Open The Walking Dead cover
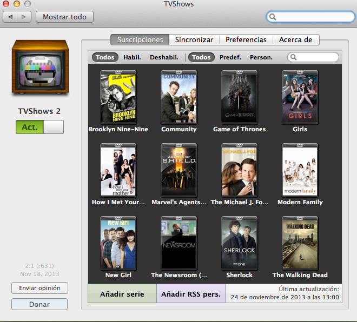 tap(300, 243)
